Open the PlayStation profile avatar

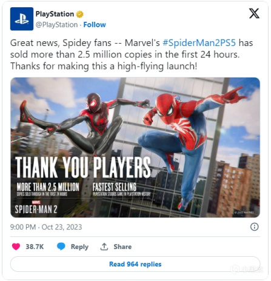[22, 19]
